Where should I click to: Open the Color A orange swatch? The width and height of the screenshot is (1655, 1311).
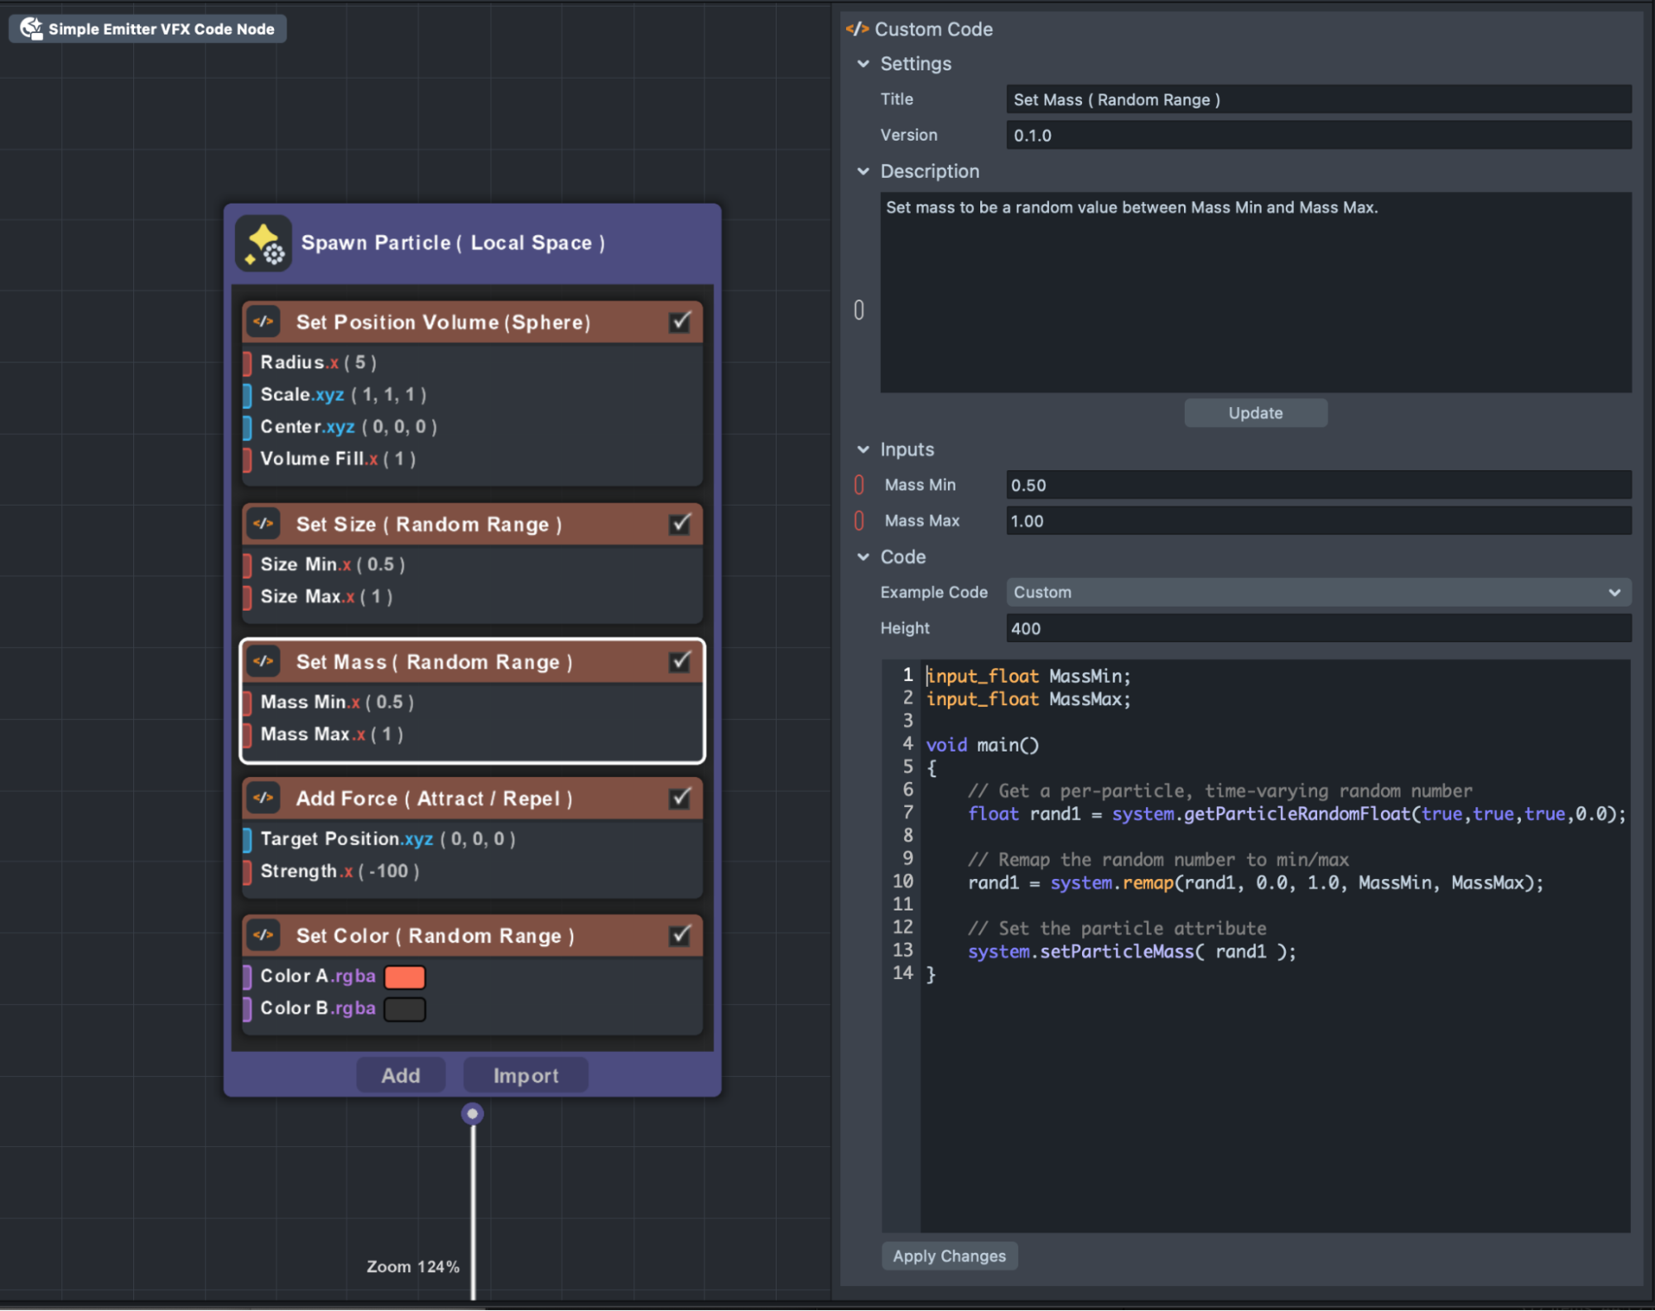[405, 977]
